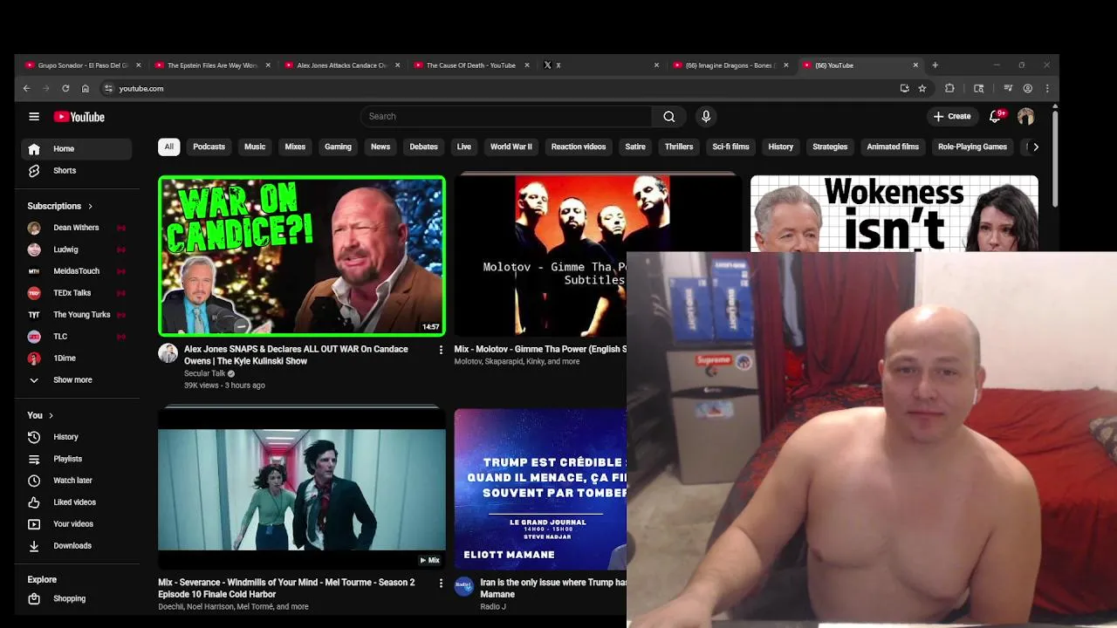The image size is (1117, 628).
Task: Open Shopping under Explore
Action: click(x=77, y=599)
